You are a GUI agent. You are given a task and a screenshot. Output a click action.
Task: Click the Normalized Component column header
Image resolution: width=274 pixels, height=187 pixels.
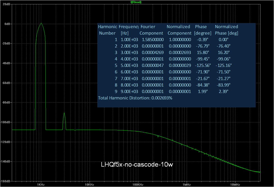click(x=179, y=30)
